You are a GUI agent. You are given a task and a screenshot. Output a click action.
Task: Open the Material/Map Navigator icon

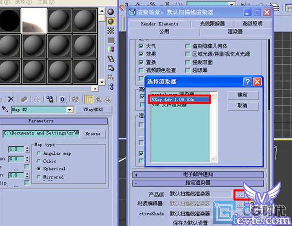[x=111, y=87]
